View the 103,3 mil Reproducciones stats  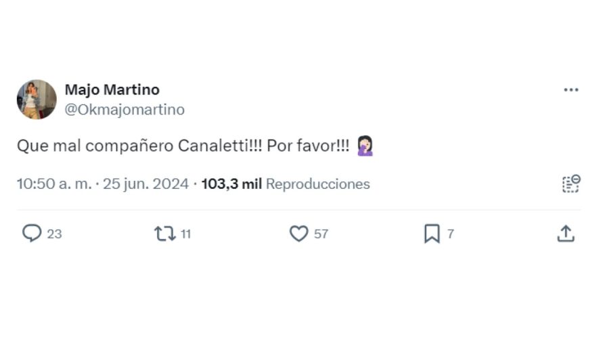[x=285, y=184]
